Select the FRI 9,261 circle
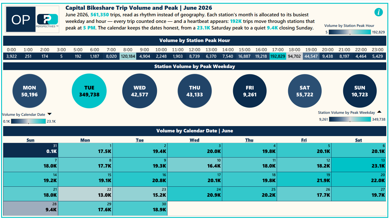This screenshot has width=390, height=219. coord(250,91)
